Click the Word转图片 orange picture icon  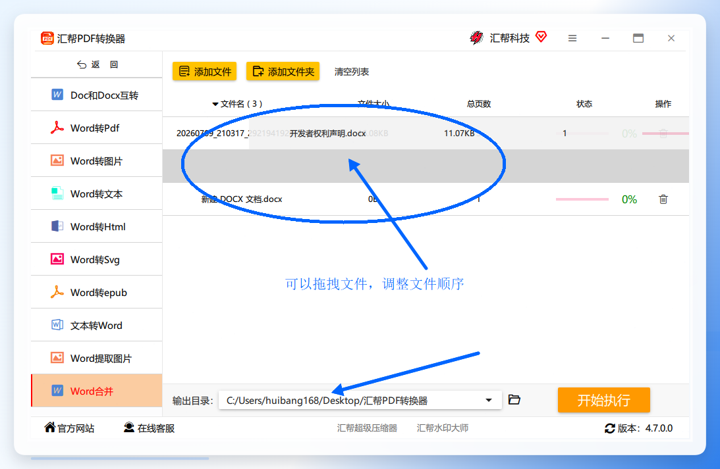57,160
